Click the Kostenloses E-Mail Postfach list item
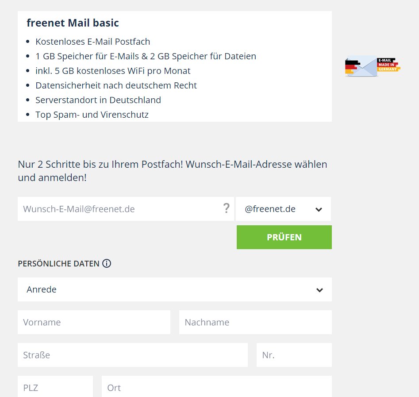The width and height of the screenshot is (419, 397). (x=93, y=42)
